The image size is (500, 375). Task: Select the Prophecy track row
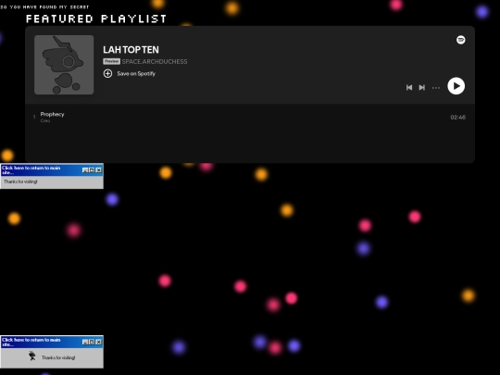point(250,117)
